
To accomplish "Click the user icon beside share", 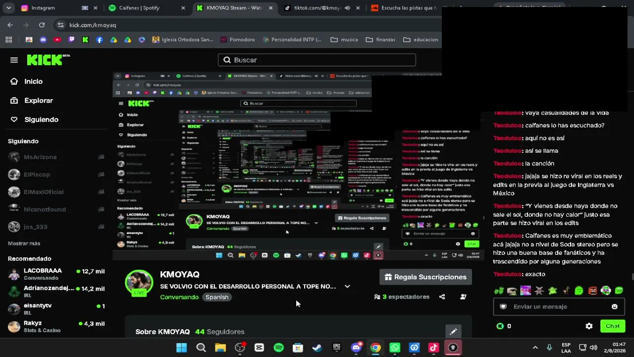I will pos(463,297).
